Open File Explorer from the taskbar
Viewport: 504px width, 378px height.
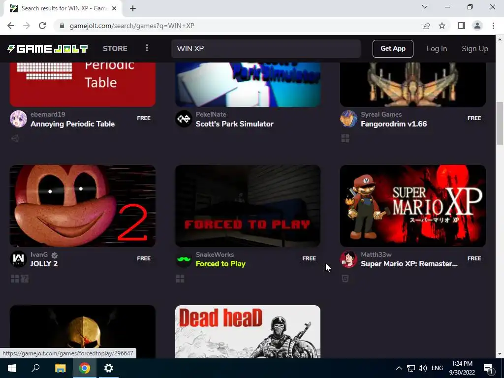click(60, 368)
